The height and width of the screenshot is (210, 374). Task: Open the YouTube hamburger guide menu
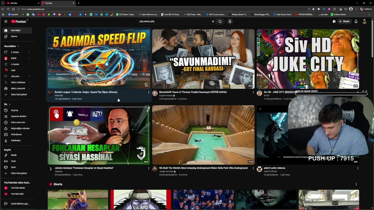tap(6, 21)
